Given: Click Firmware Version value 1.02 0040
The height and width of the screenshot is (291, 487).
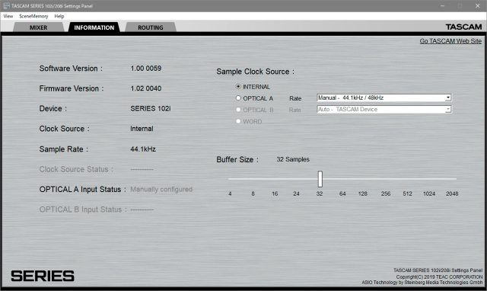Looking at the screenshot, I should pos(145,88).
